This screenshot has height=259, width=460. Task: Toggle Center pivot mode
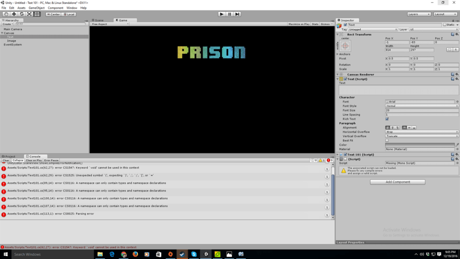click(x=53, y=14)
